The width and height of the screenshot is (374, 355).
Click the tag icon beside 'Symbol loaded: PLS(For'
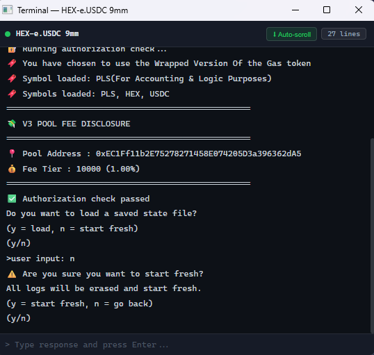pyautogui.click(x=12, y=79)
